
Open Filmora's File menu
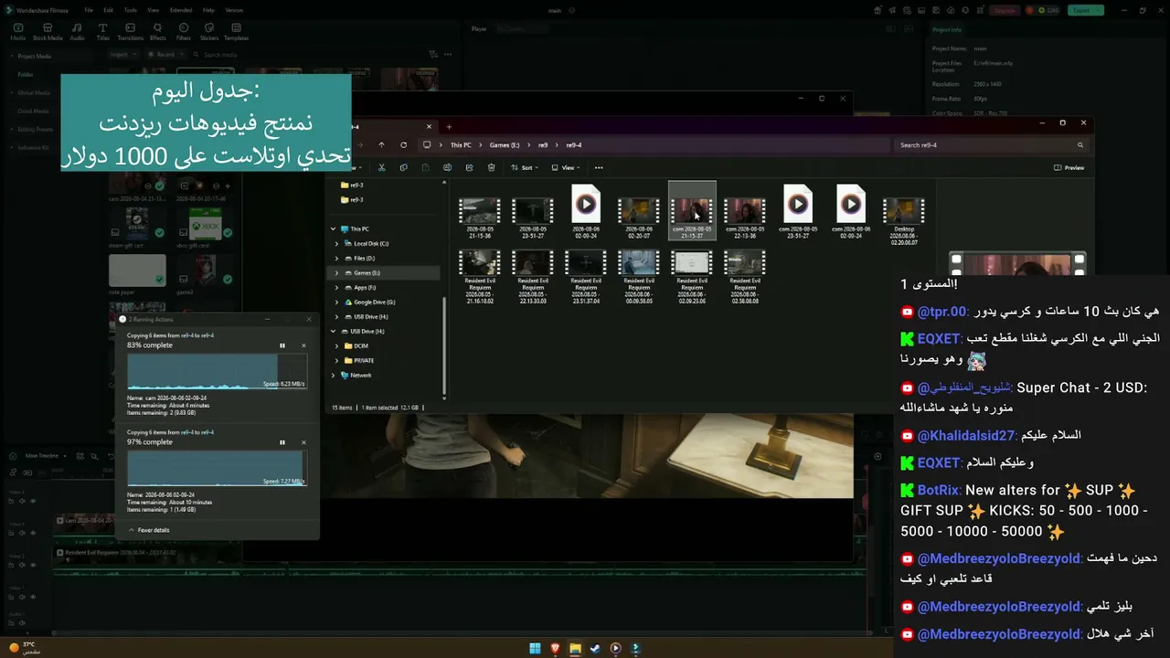pos(89,10)
